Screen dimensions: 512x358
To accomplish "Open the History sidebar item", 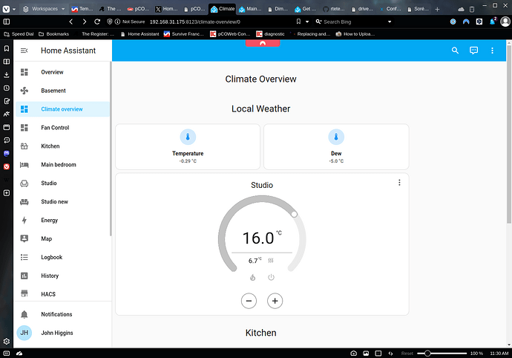I will pos(50,276).
